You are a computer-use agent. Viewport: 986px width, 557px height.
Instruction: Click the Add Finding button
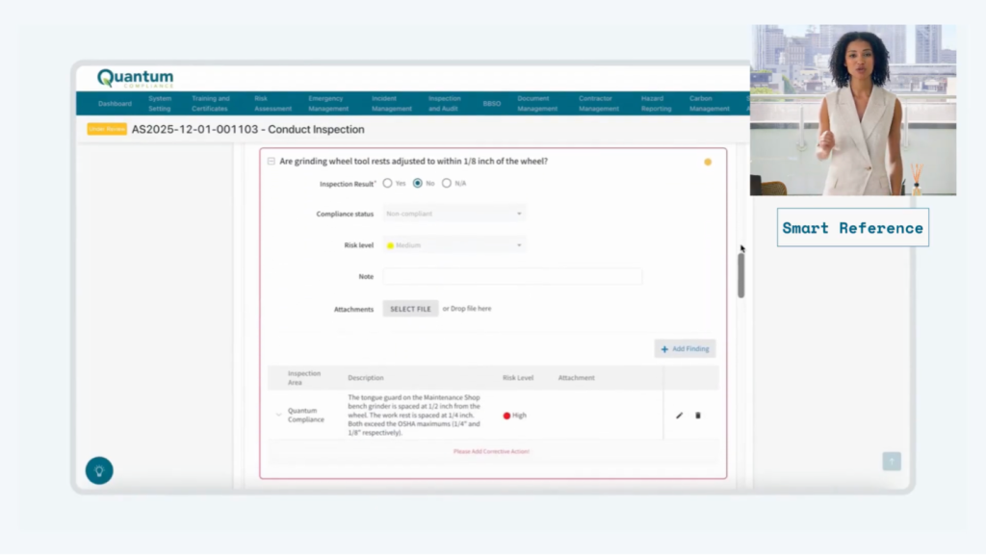[685, 348]
